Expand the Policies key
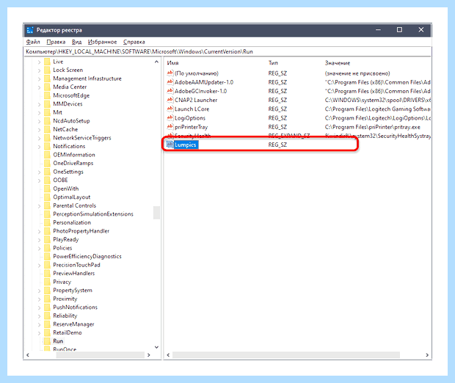 click(x=39, y=248)
